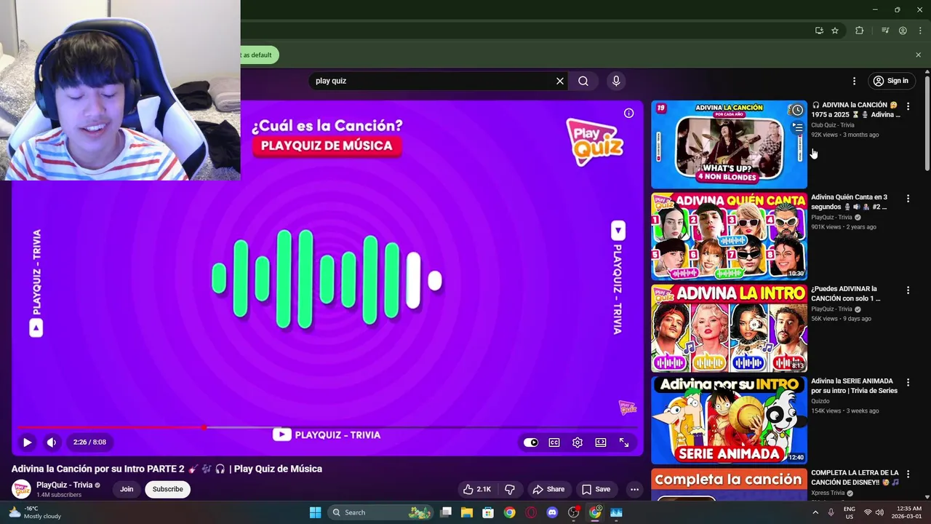Click the page vertical scrollbar
931x524 pixels.
927,124
